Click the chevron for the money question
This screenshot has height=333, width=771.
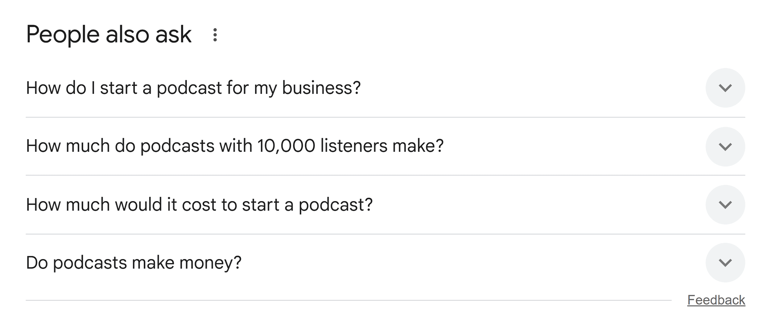(726, 262)
